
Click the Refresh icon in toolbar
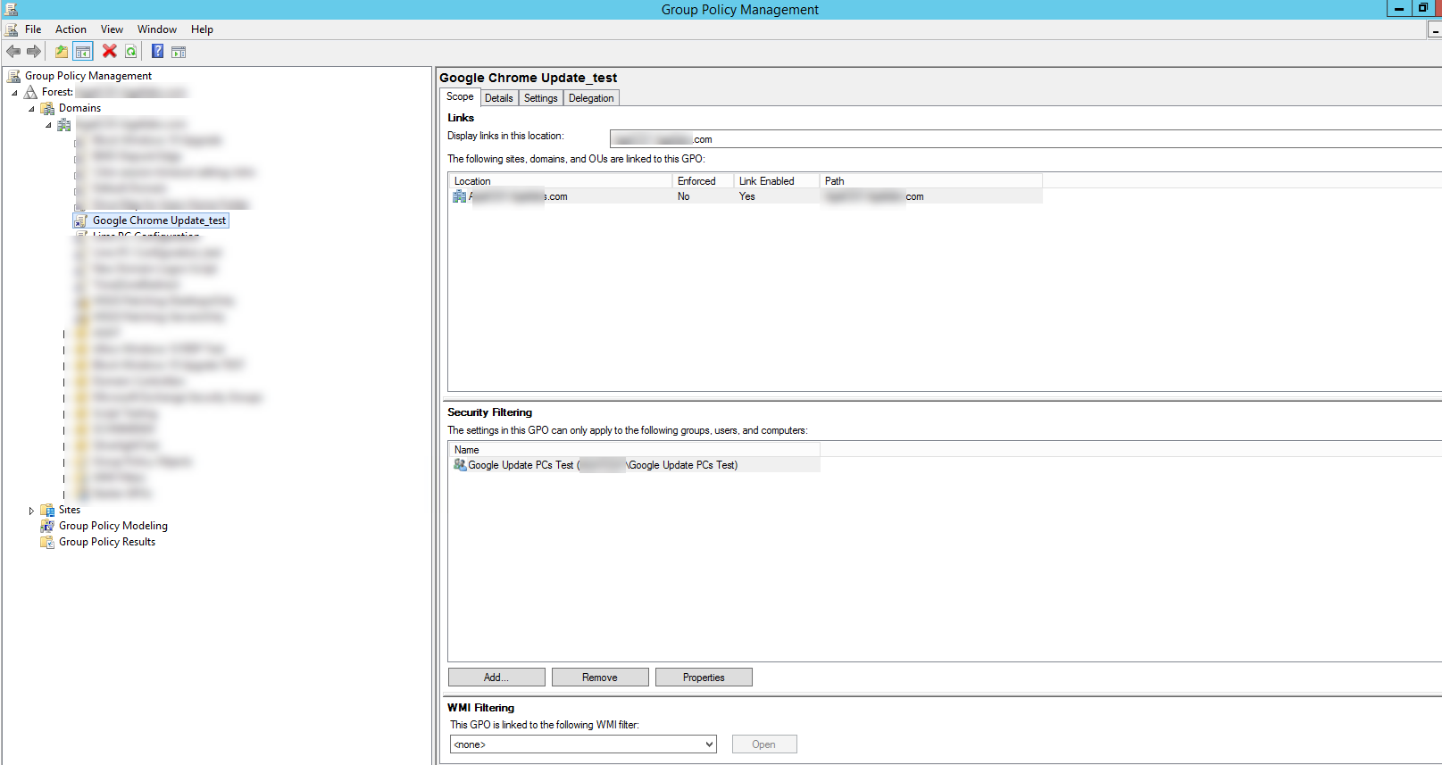point(131,52)
